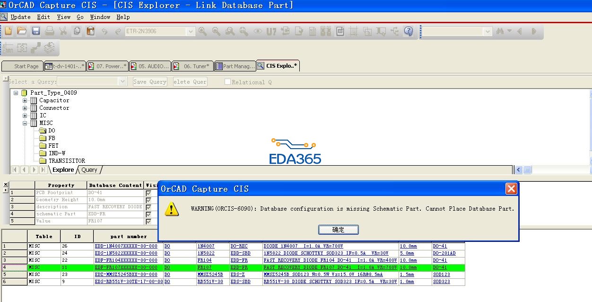Open the Select a Query dropdown
Image resolution: width=592 pixels, height=302 pixels.
tap(123, 81)
